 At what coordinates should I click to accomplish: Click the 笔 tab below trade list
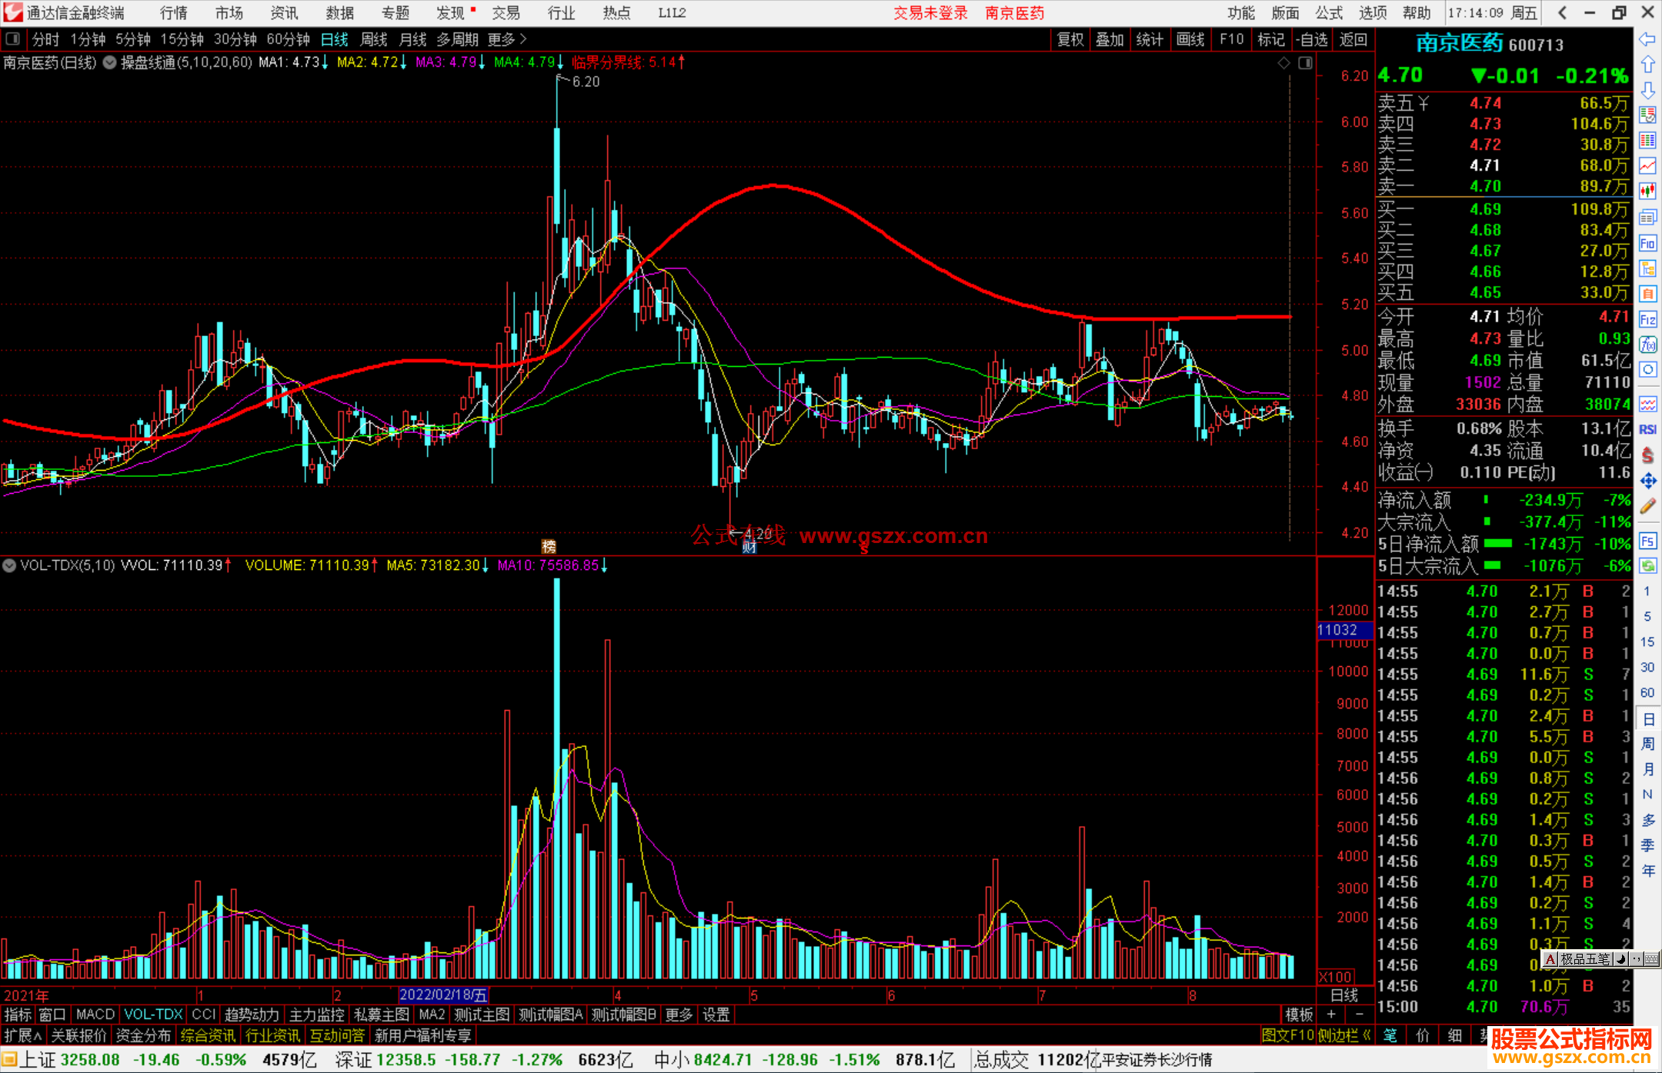(x=1390, y=1035)
